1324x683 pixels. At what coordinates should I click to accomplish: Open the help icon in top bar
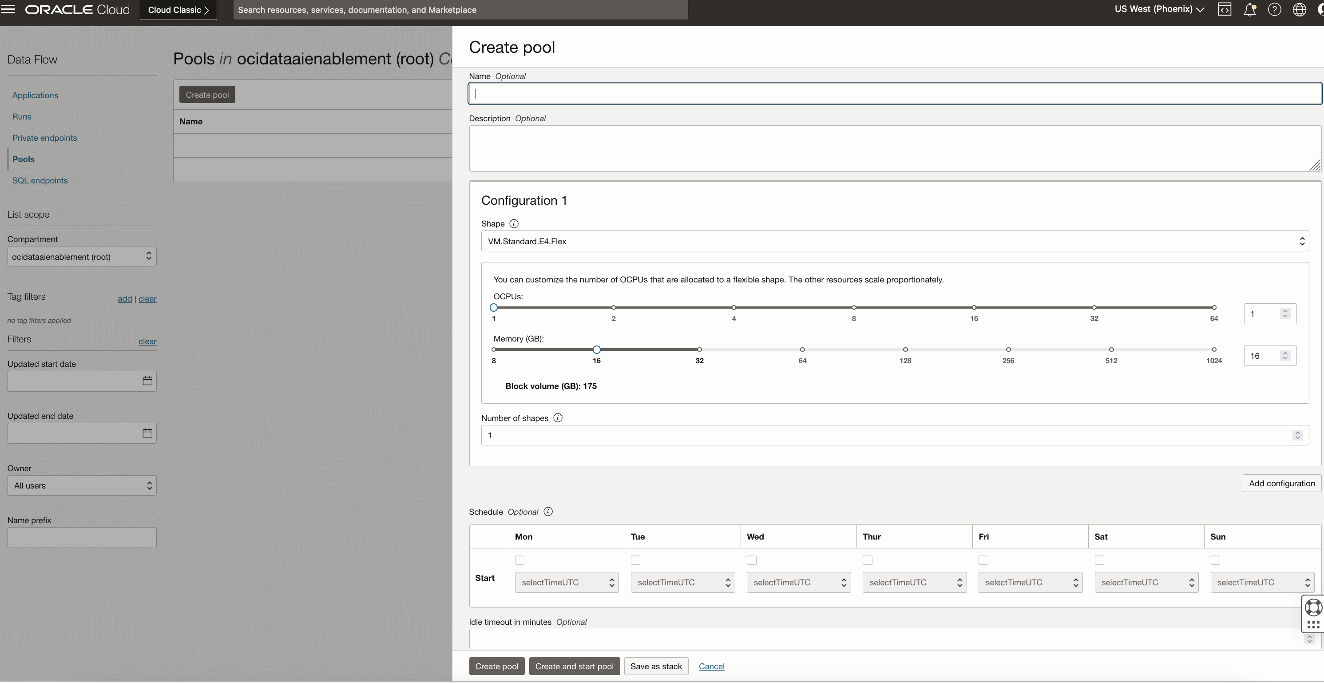pyautogui.click(x=1275, y=9)
